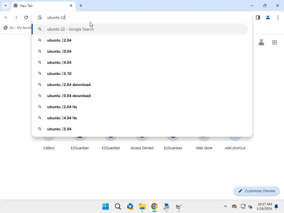Open the Chrome profile avatar
Image resolution: width=284 pixels, height=213 pixels.
[x=268, y=17]
